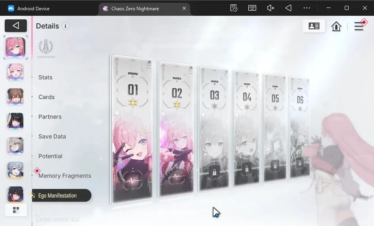Return to home via house icon
This screenshot has height=226, width=374.
336,26
